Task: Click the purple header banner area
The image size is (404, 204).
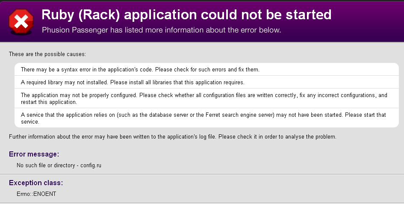Action: pos(202,22)
